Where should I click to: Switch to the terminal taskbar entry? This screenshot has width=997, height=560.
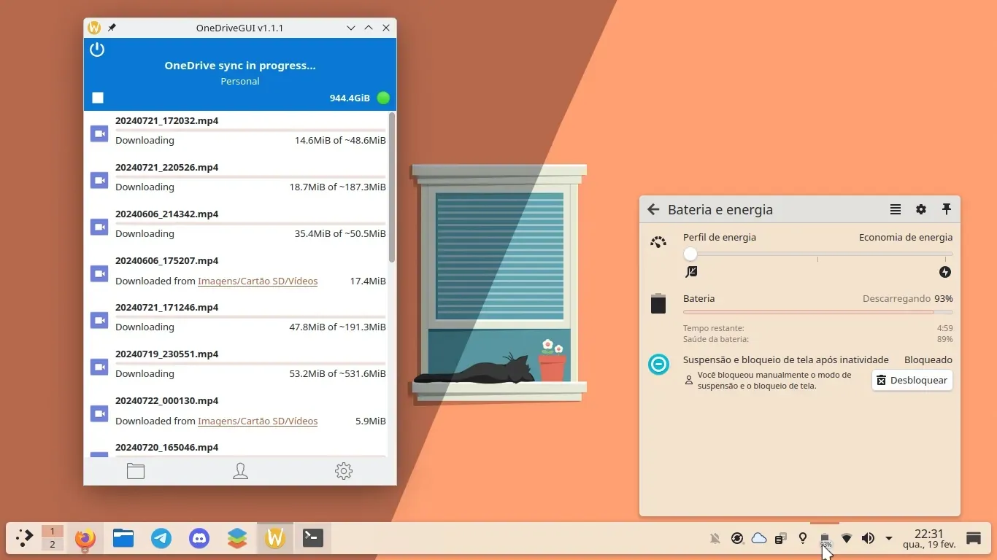coord(313,539)
